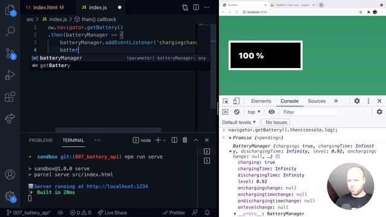Viewport: 386px width, 217px height.
Task: Kill terminal with trash icon
Action: pos(185,140)
